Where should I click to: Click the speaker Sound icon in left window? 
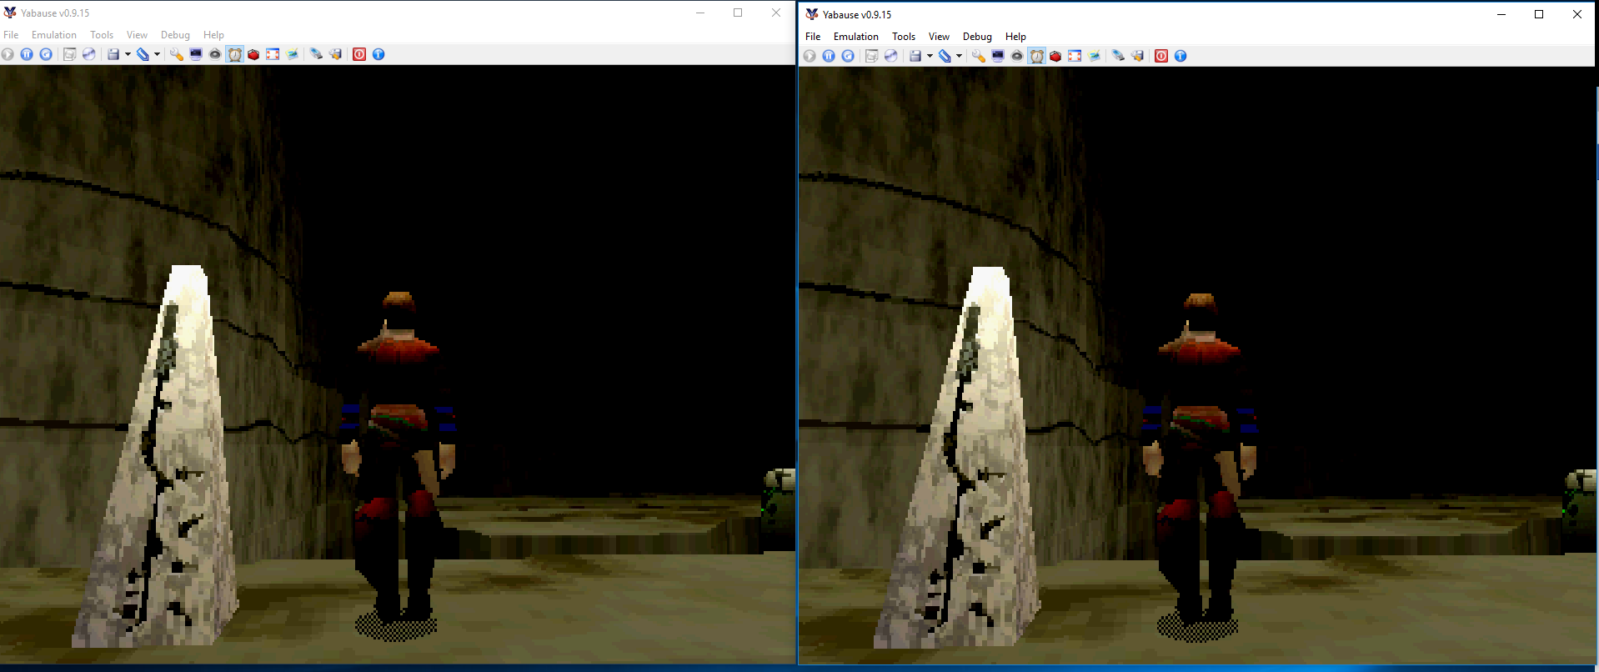(x=215, y=54)
